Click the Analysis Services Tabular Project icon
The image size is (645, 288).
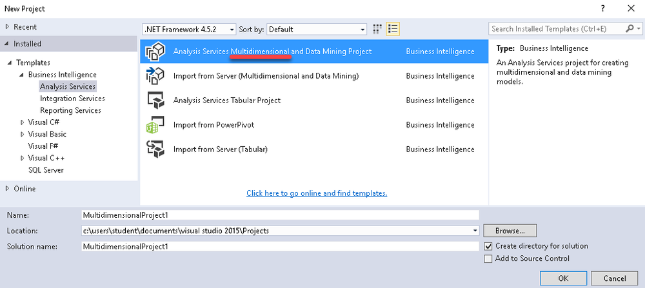[x=155, y=101]
